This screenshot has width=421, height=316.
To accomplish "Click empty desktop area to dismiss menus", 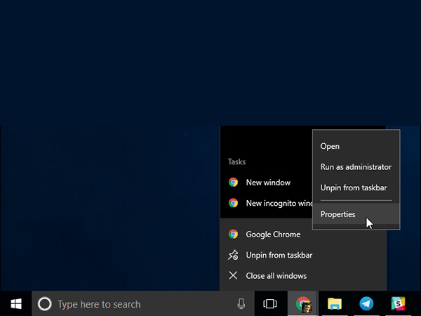I will 105,70.
